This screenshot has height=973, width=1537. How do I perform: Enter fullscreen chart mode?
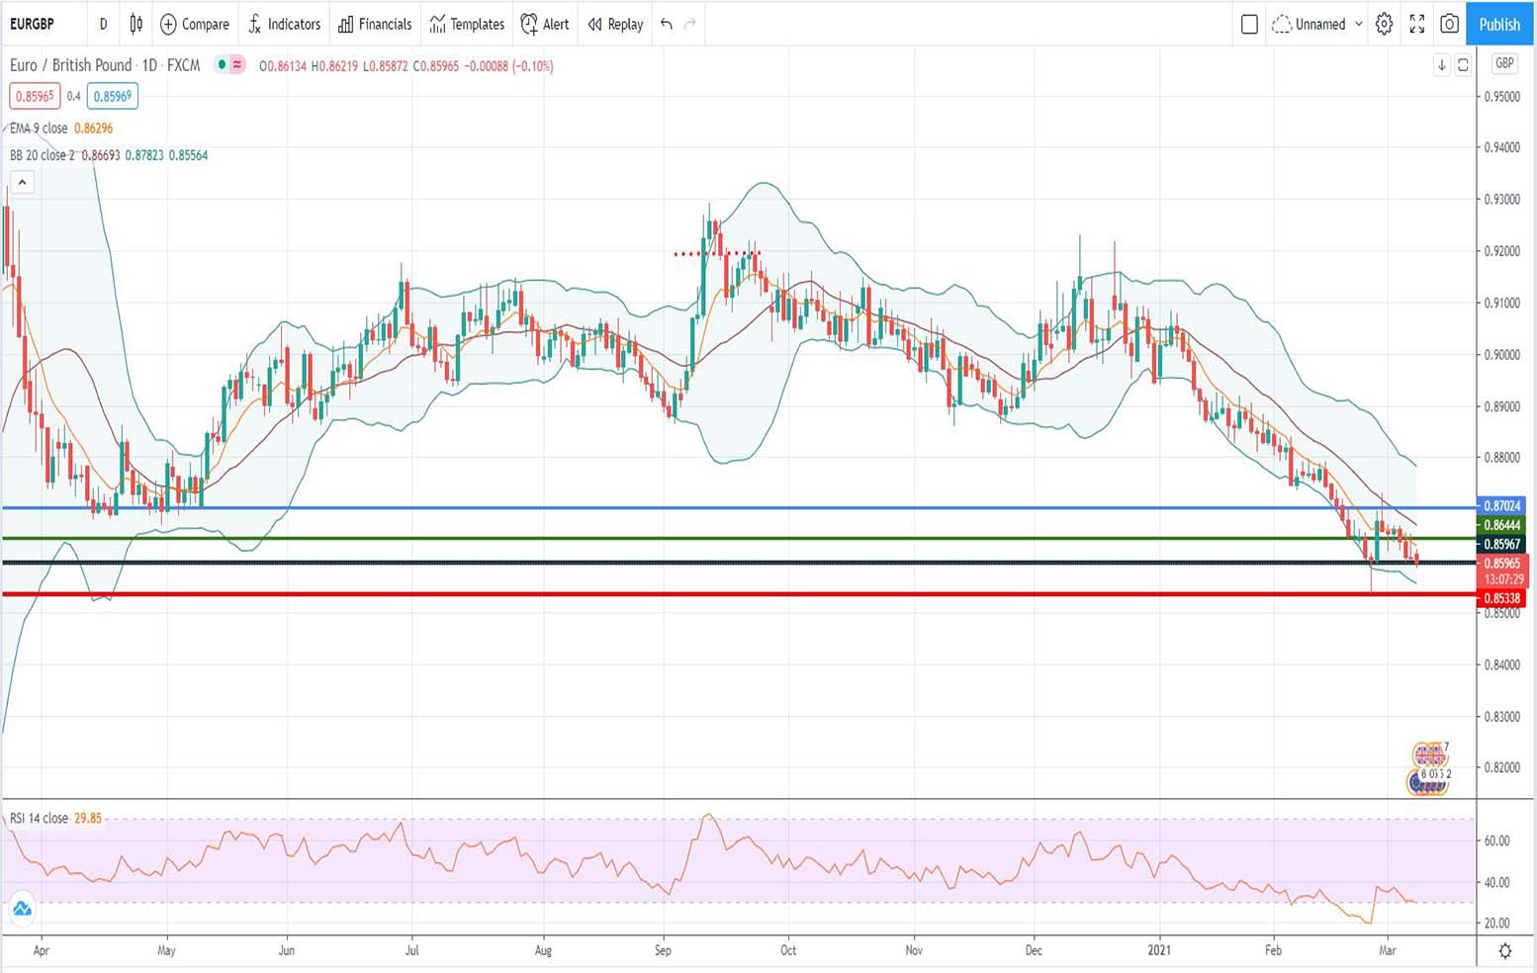[1417, 25]
